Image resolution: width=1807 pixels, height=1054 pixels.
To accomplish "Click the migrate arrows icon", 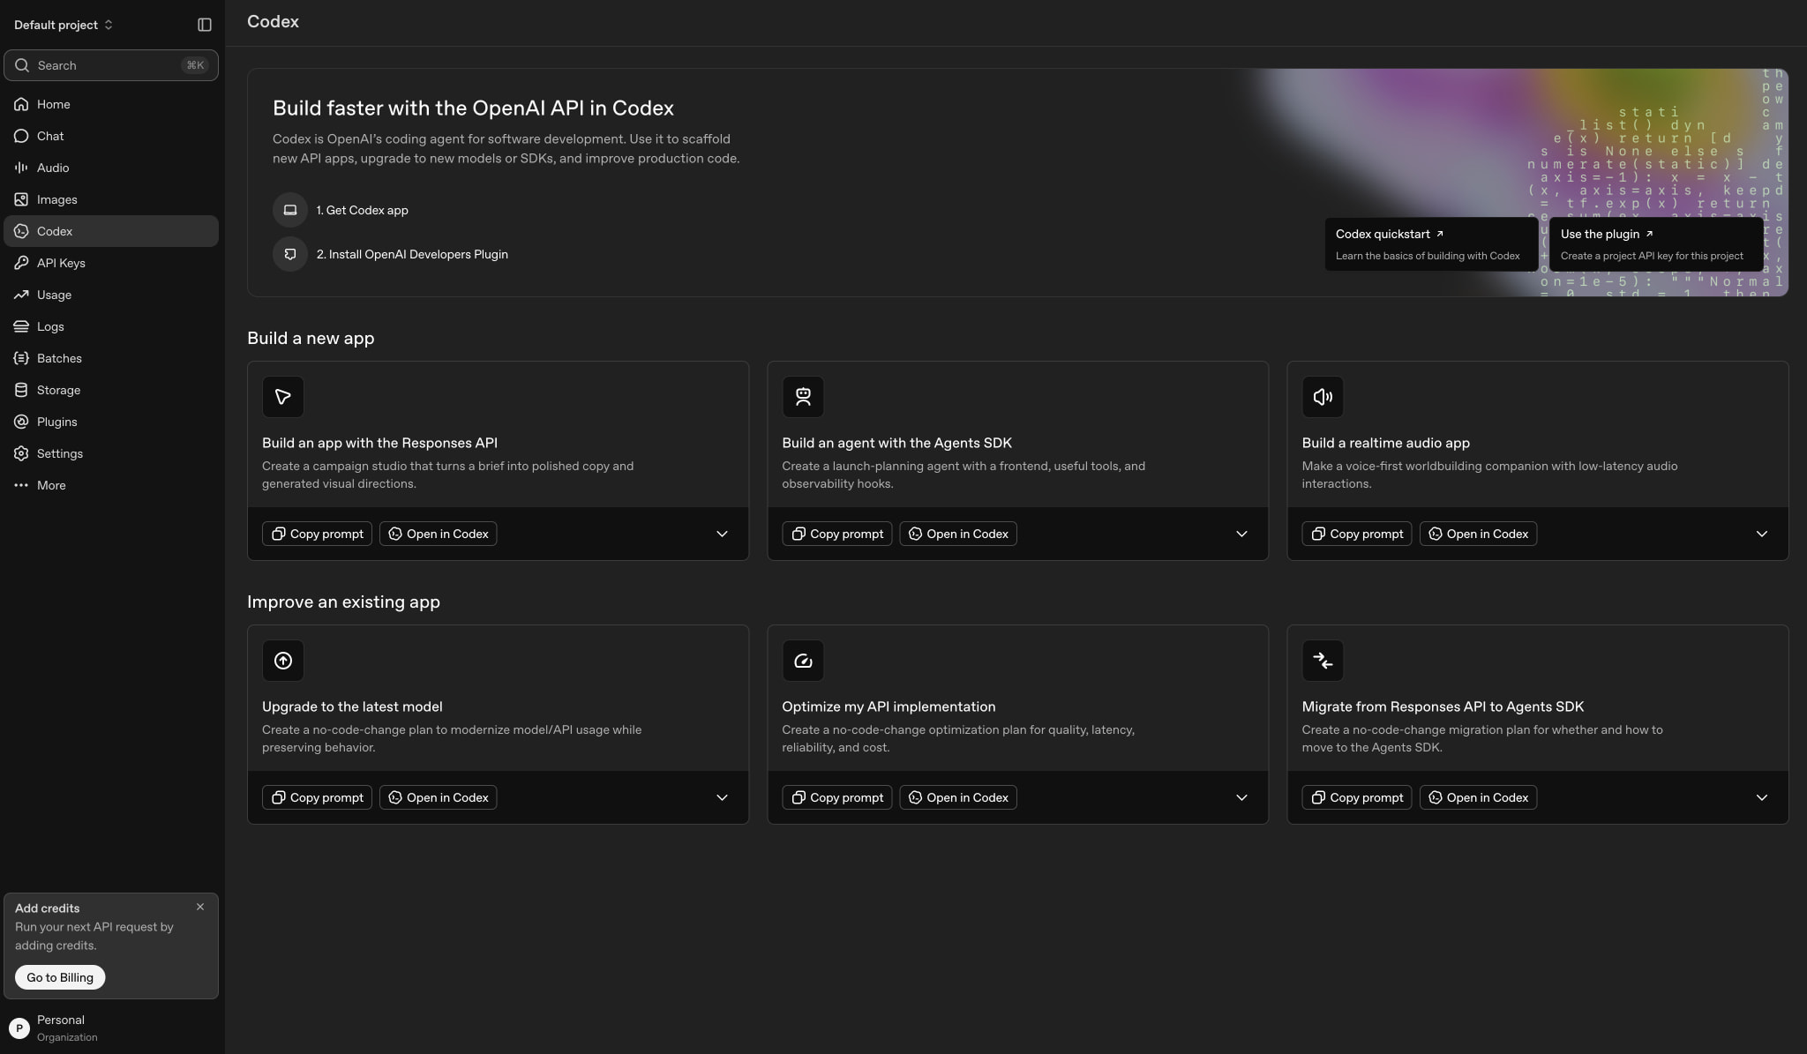I will [1323, 661].
